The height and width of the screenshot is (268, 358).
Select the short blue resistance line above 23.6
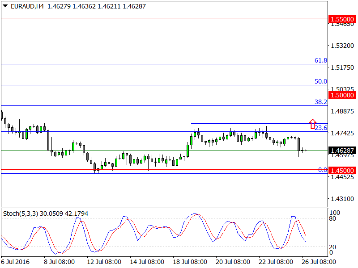click(x=260, y=124)
